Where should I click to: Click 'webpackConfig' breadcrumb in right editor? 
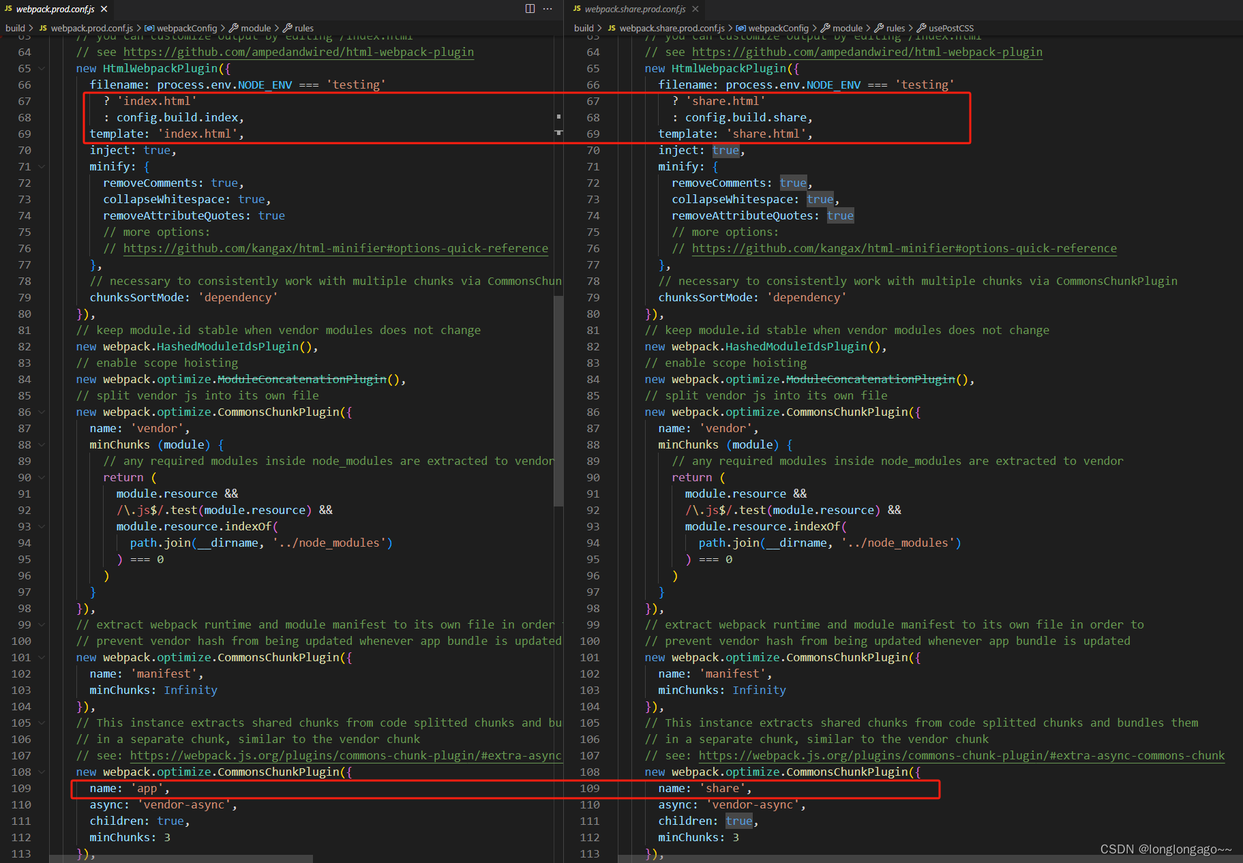[778, 28]
